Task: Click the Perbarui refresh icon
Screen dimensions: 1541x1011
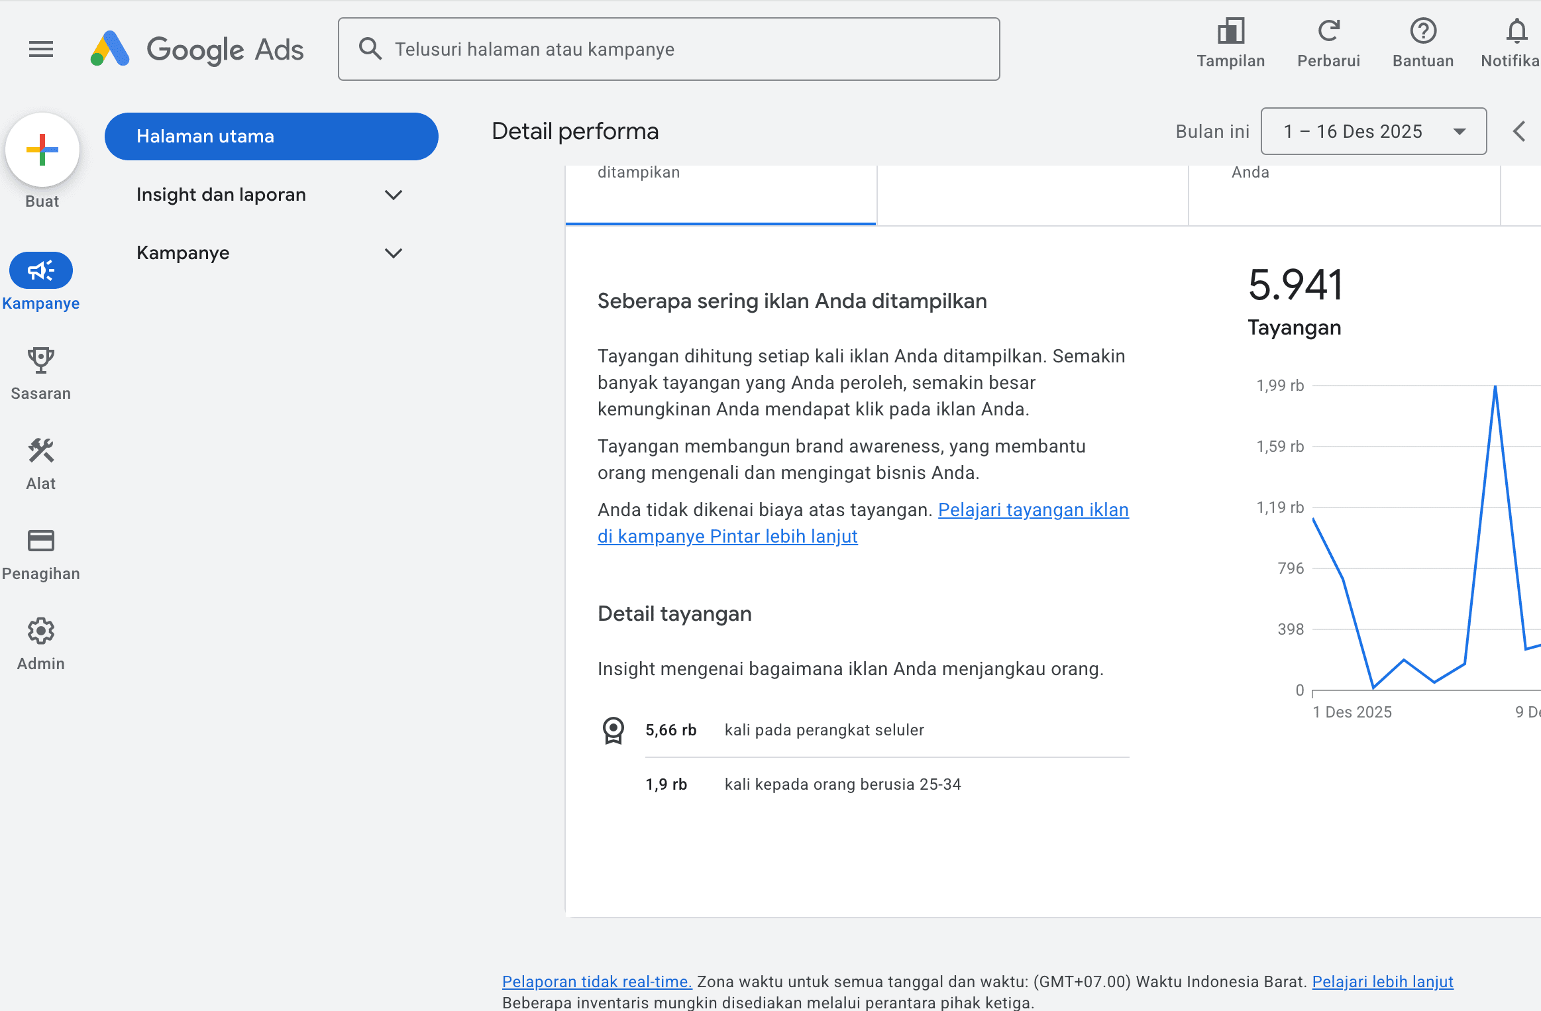Action: (x=1328, y=32)
